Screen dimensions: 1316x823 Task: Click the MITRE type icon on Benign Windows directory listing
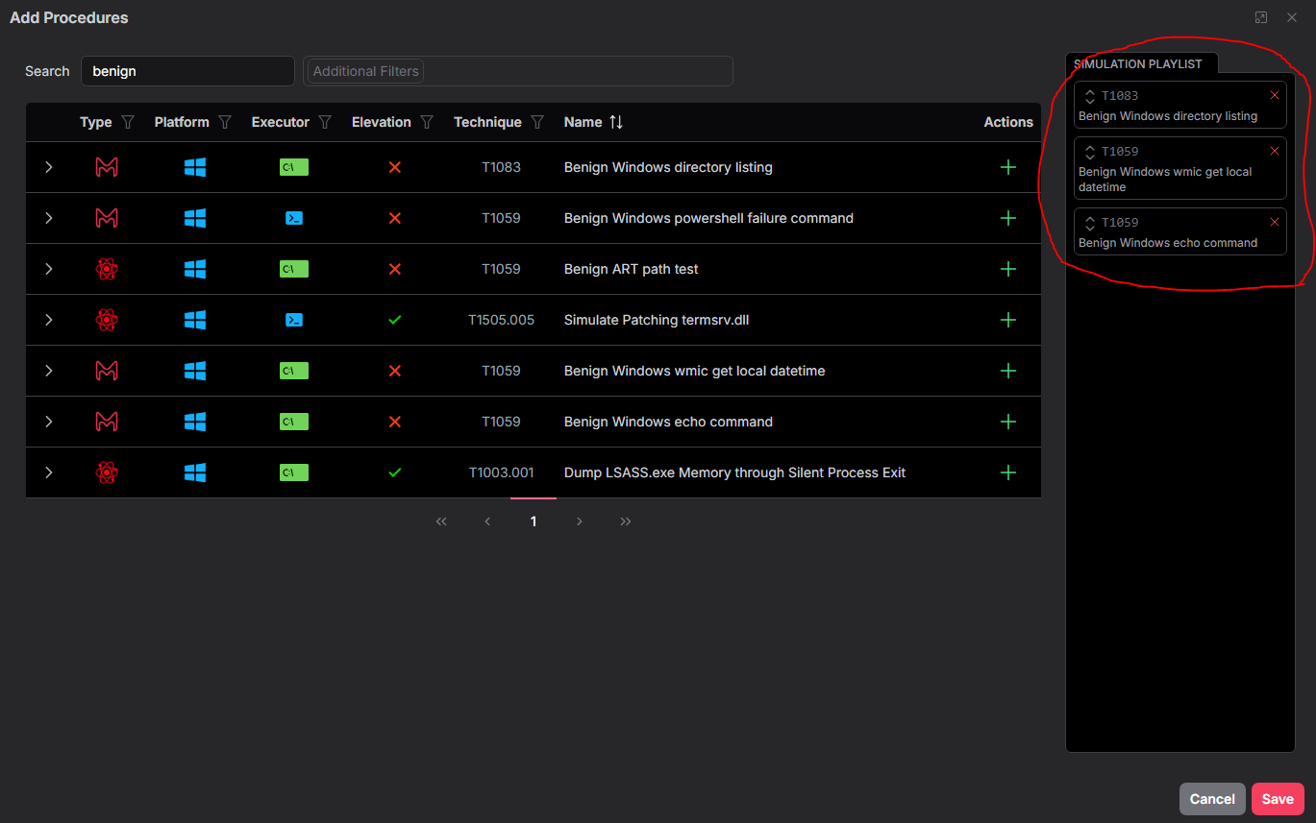pyautogui.click(x=106, y=167)
